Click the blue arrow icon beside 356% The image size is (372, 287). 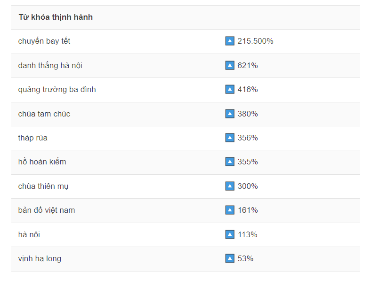click(x=230, y=138)
